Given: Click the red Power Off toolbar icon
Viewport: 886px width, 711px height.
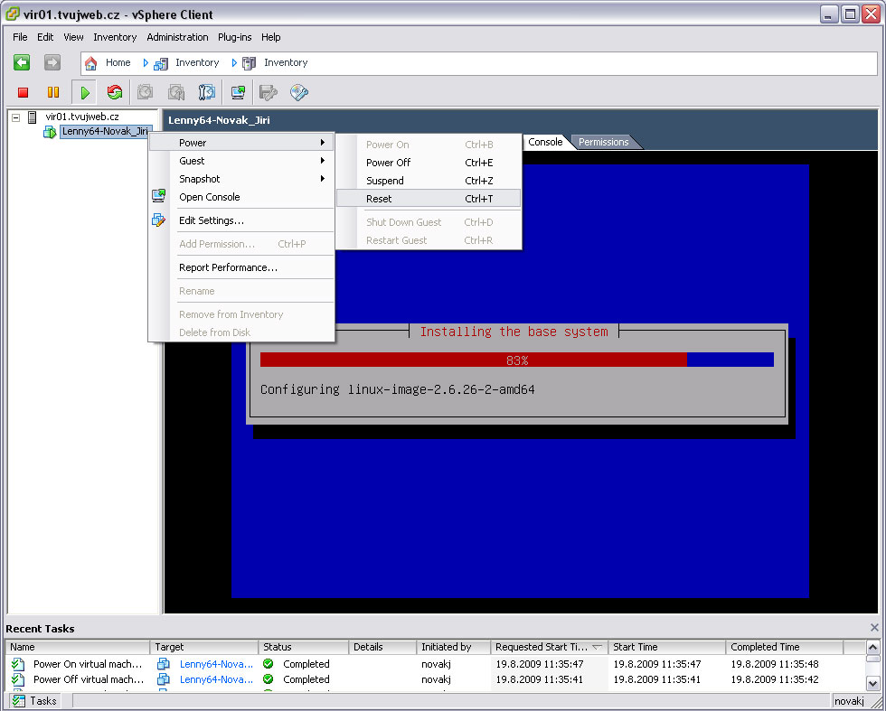Looking at the screenshot, I should click(x=24, y=92).
